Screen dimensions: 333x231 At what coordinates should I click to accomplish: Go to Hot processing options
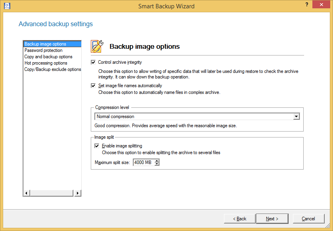tap(46, 63)
